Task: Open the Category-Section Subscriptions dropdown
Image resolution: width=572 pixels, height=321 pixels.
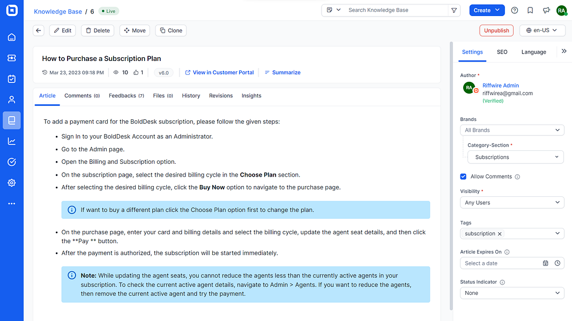Action: (x=516, y=157)
